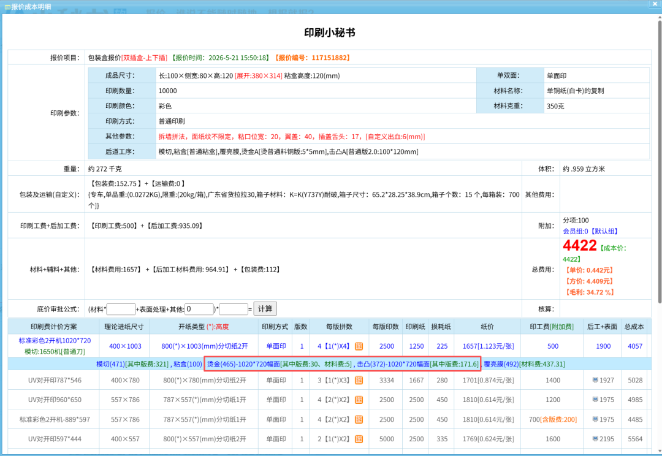Open the layout image icon in the UV对开印787*546 row
Viewport: 662px width, 456px height.
click(359, 381)
